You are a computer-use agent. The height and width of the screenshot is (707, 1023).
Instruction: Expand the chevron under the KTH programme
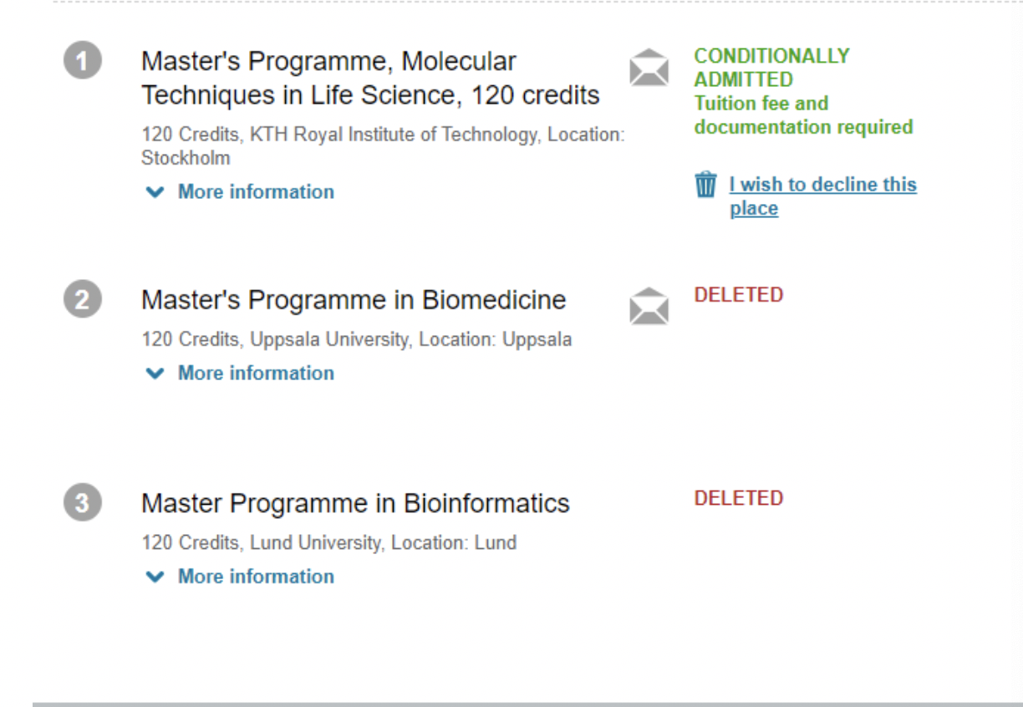point(155,192)
